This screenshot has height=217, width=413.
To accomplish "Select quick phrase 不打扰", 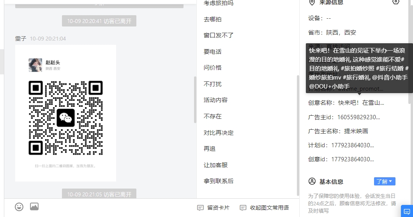I will pos(213,84).
